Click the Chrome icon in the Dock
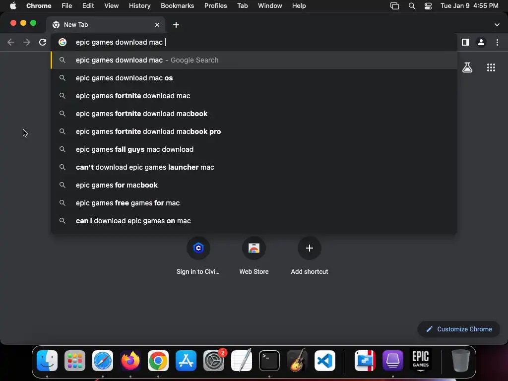 [x=158, y=361]
